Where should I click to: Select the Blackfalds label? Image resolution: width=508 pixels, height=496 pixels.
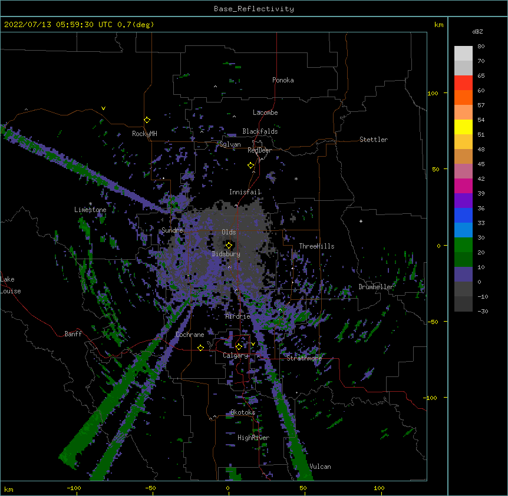(260, 131)
